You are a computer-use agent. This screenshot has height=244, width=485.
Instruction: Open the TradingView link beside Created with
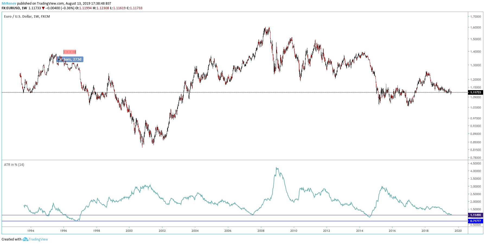(x=38, y=239)
